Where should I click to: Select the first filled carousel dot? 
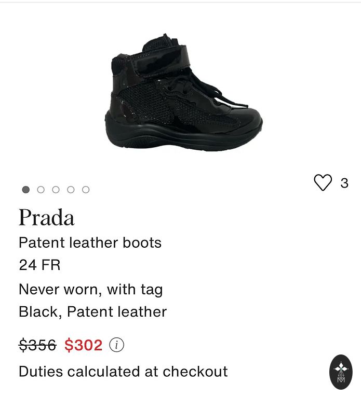pos(26,190)
